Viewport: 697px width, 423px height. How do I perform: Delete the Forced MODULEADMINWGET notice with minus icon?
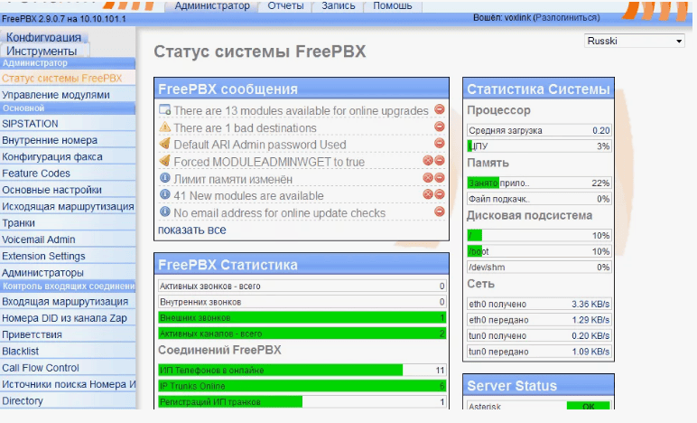439,161
